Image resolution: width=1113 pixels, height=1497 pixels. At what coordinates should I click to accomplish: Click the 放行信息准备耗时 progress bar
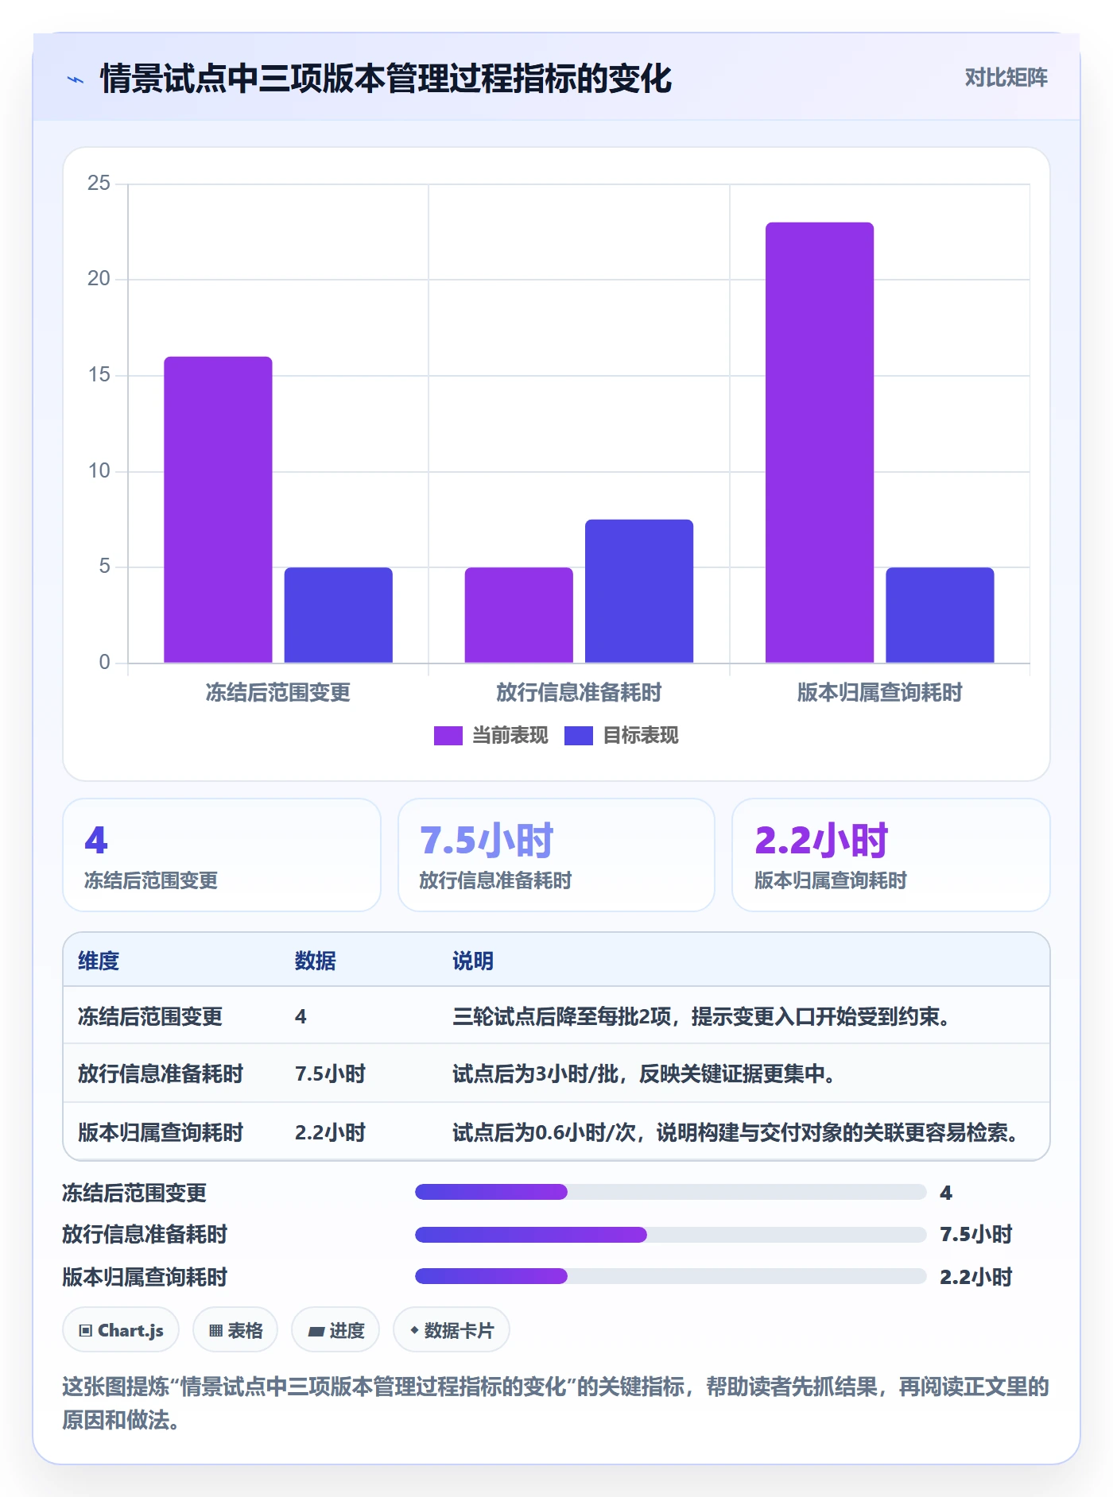670,1235
